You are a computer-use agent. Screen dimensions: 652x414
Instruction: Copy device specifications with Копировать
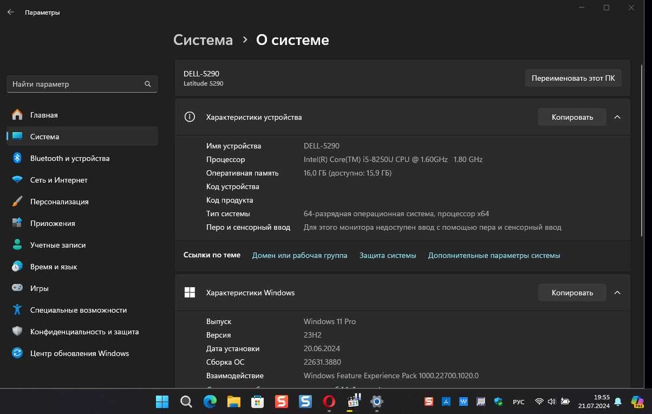click(572, 117)
